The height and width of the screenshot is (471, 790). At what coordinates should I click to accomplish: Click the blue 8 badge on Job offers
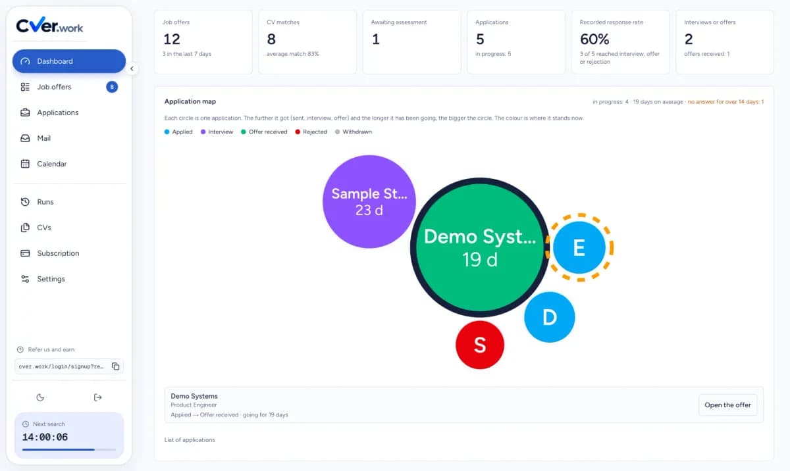(x=112, y=87)
